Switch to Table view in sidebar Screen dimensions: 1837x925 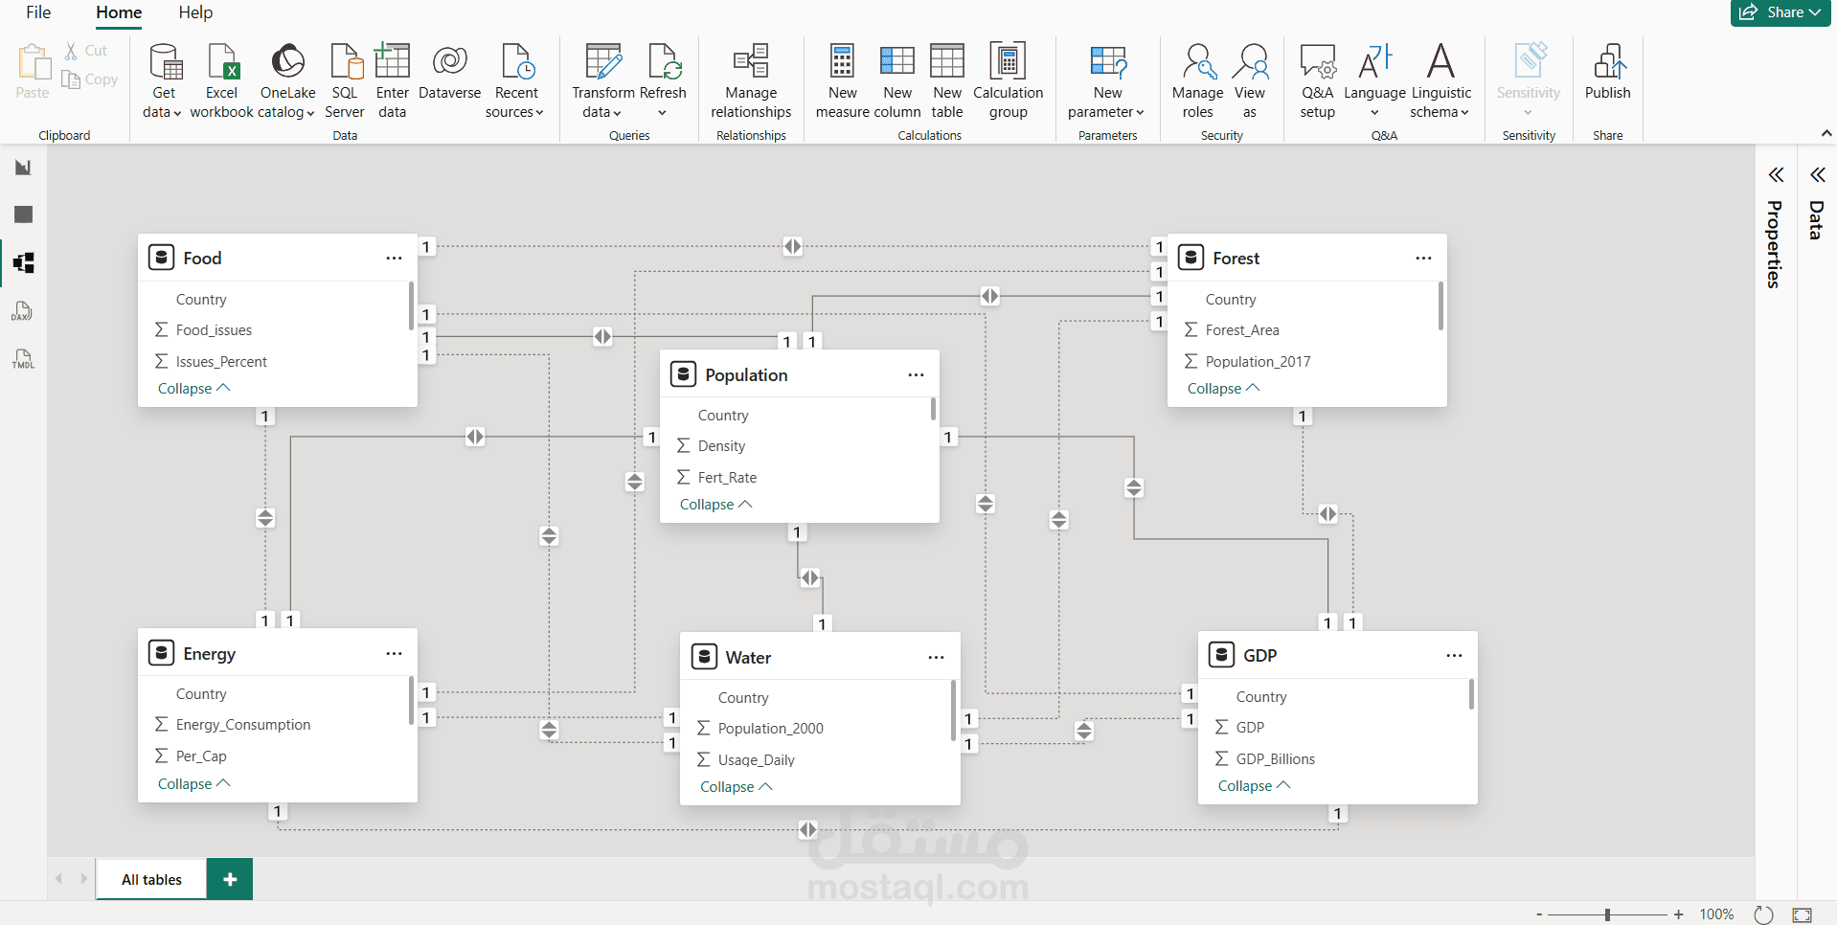[24, 214]
